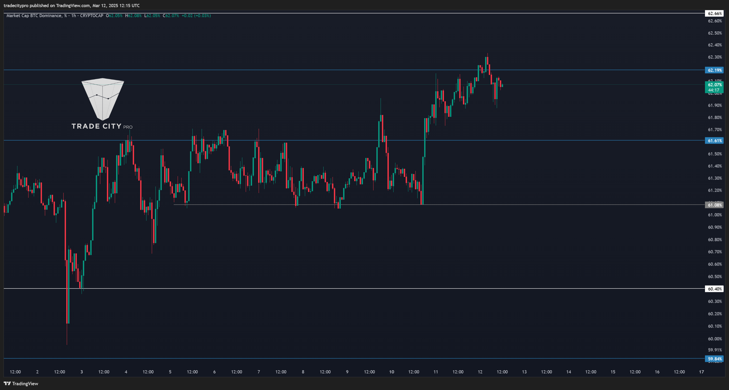
Task: Click the 44:17 candle countdown timer
Action: click(713, 90)
